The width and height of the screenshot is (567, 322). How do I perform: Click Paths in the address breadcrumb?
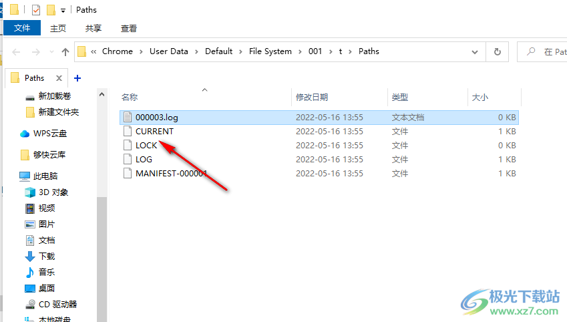pos(369,51)
